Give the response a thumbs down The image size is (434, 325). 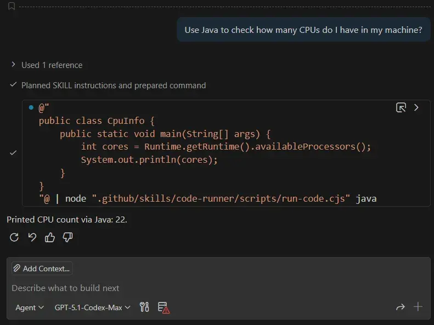point(67,237)
